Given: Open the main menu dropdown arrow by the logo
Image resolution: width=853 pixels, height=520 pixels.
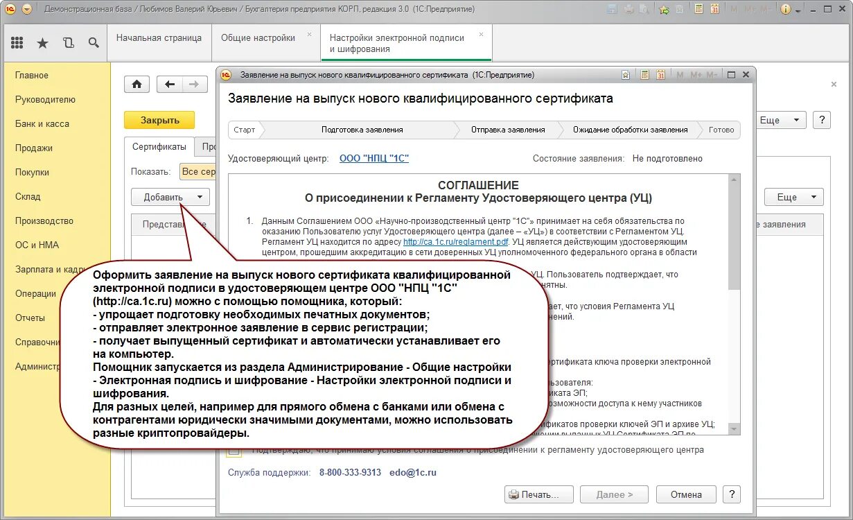Looking at the screenshot, I should click(x=27, y=10).
